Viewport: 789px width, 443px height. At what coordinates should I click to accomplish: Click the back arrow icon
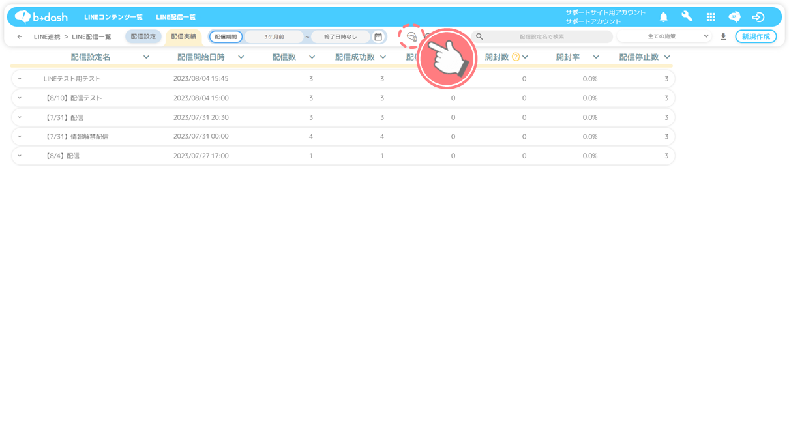click(20, 37)
